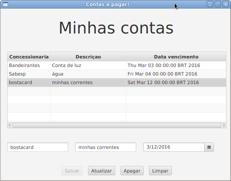Click the concessionaria field containing bostacard
Viewport: 231px width, 181px height.
pyautogui.click(x=37, y=147)
